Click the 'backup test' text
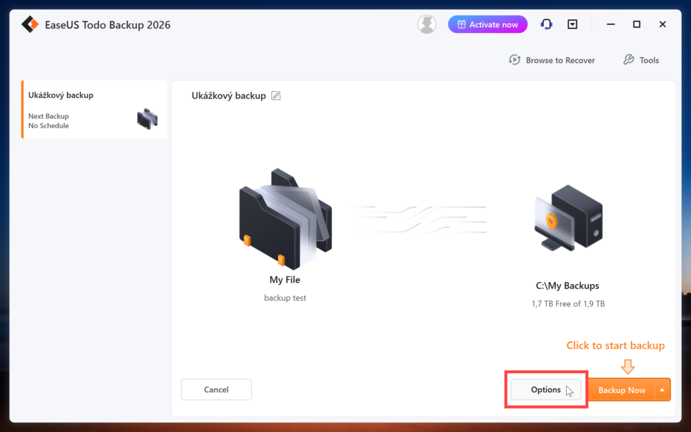The image size is (691, 432). coord(285,298)
